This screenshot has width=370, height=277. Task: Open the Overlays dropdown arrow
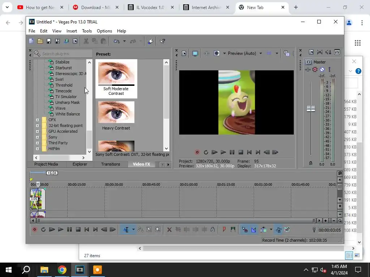(x=277, y=53)
